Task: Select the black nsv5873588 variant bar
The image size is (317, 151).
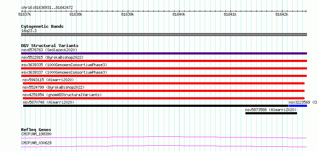Action: pos(271,113)
